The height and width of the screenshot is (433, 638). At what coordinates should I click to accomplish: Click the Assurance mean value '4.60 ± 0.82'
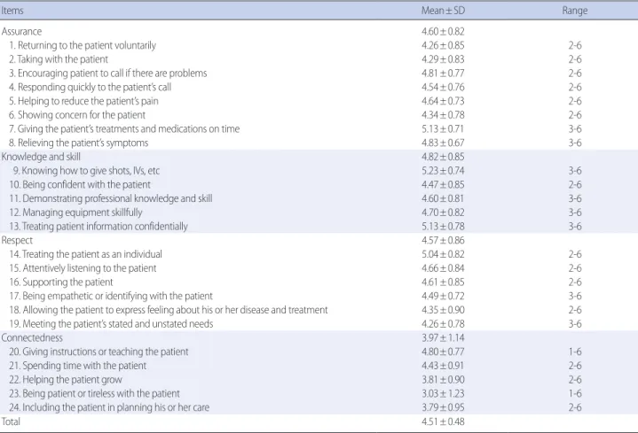coord(443,32)
